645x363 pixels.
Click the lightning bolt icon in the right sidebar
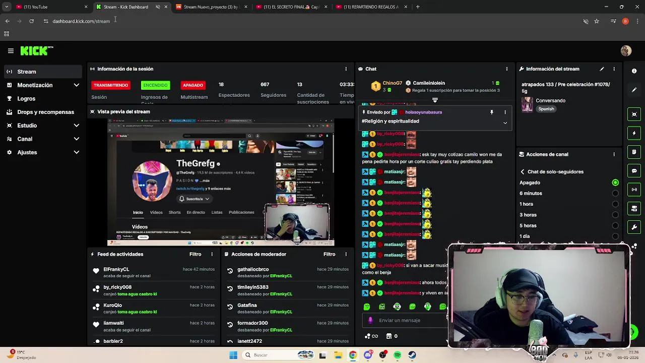(634, 134)
